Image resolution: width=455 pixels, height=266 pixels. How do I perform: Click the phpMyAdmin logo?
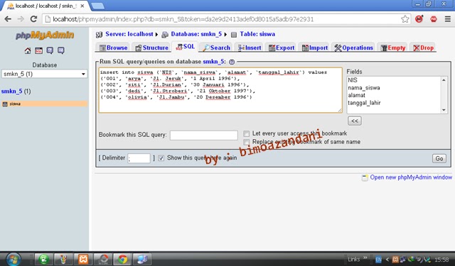point(45,35)
